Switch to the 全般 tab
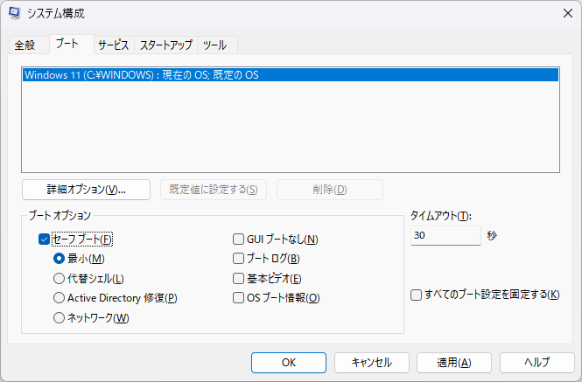582x382 pixels. tap(25, 45)
